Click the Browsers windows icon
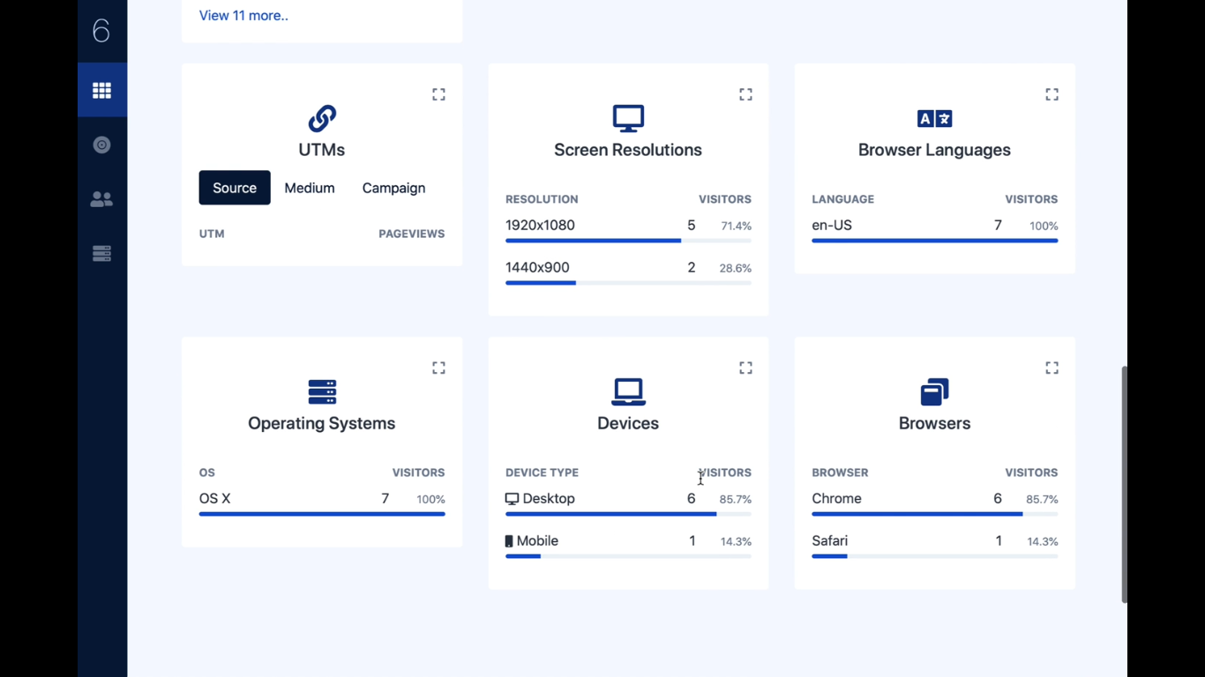This screenshot has width=1205, height=677. (934, 391)
